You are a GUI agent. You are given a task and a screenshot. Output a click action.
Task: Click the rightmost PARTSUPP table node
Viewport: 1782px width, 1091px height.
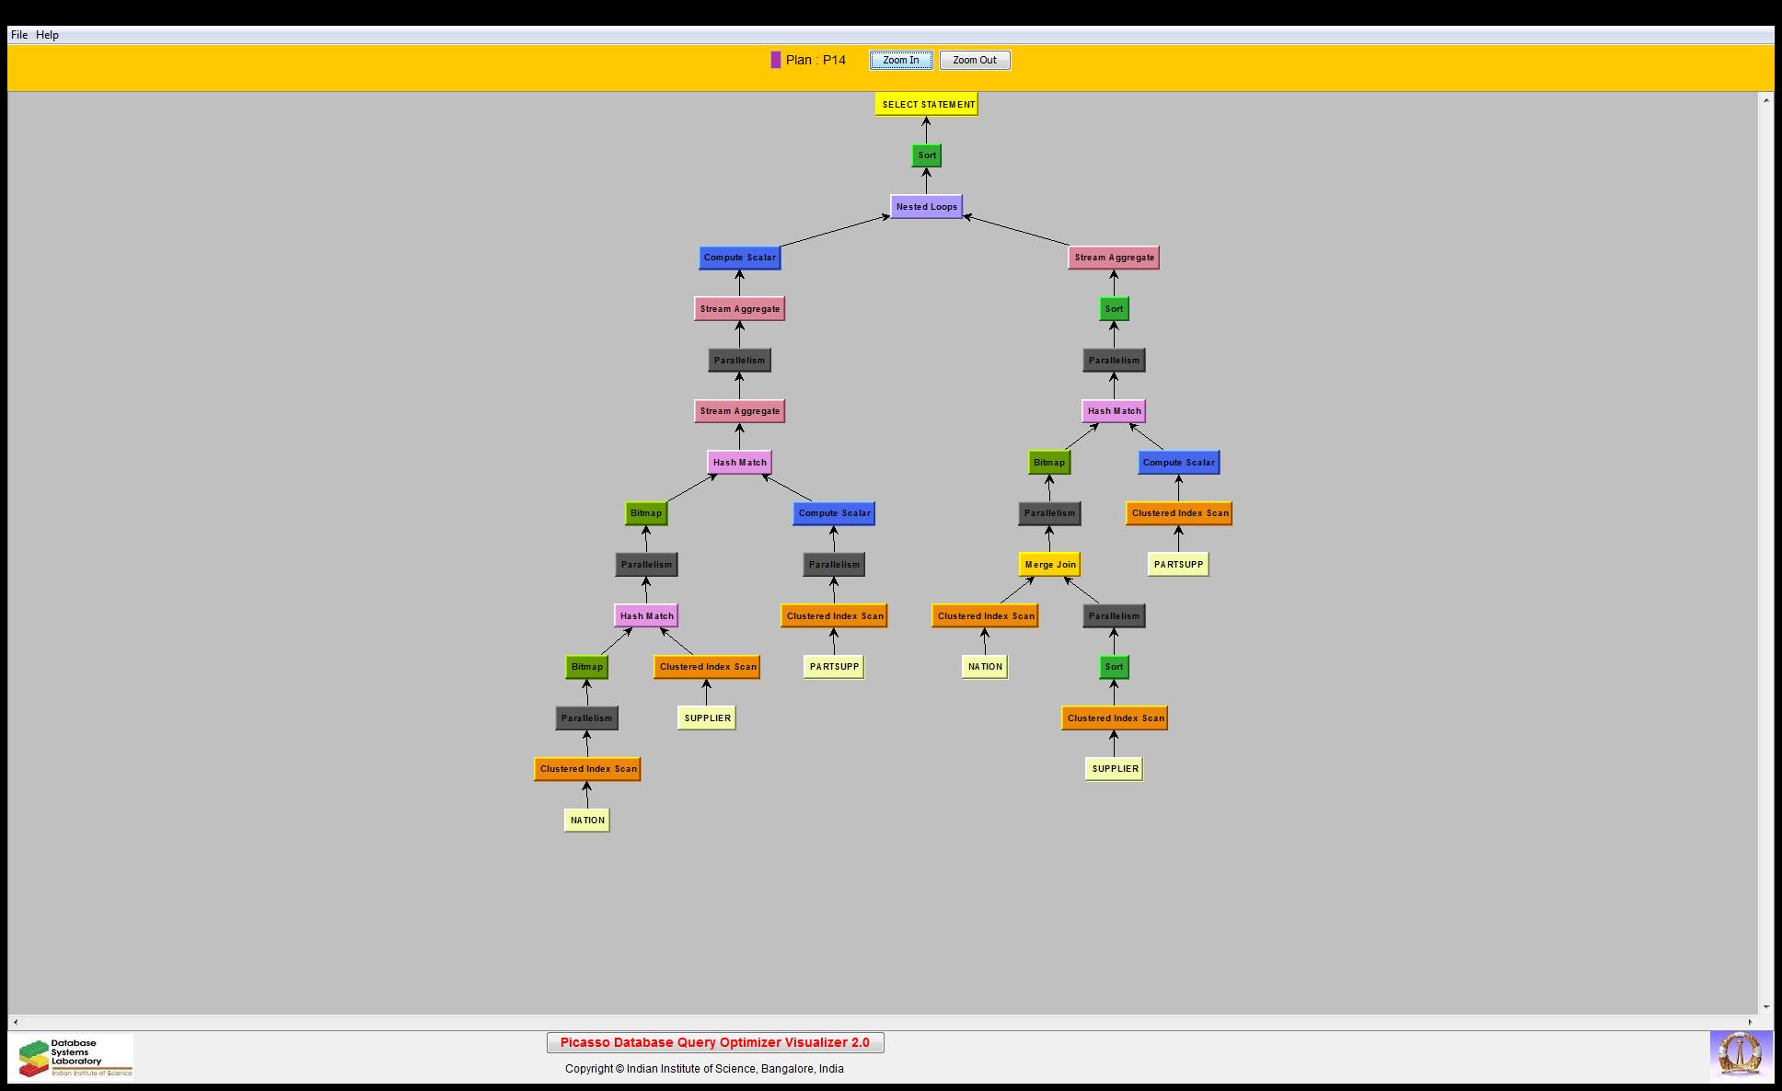(x=1178, y=564)
